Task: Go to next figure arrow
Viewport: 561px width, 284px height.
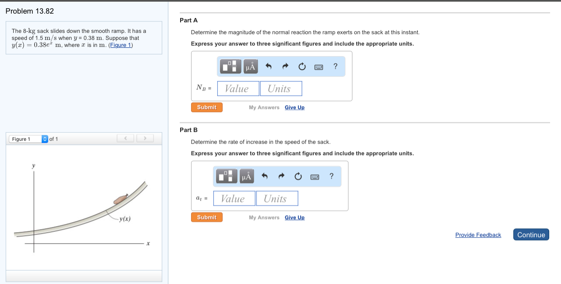Action: [144, 139]
